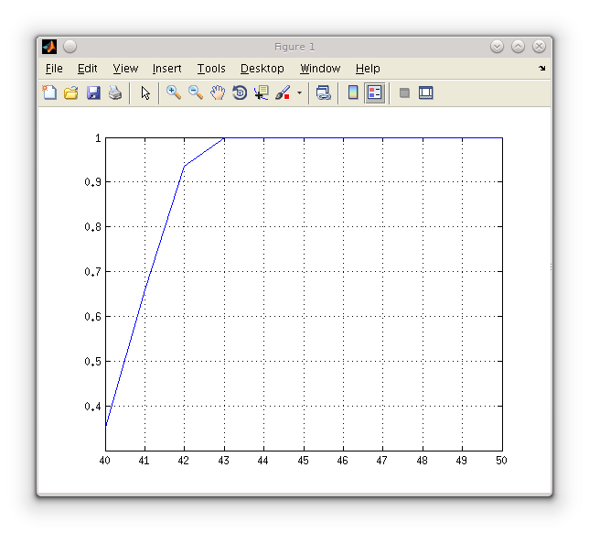The height and width of the screenshot is (533, 589).
Task: Toggle the Insert Legend button
Action: (x=375, y=92)
